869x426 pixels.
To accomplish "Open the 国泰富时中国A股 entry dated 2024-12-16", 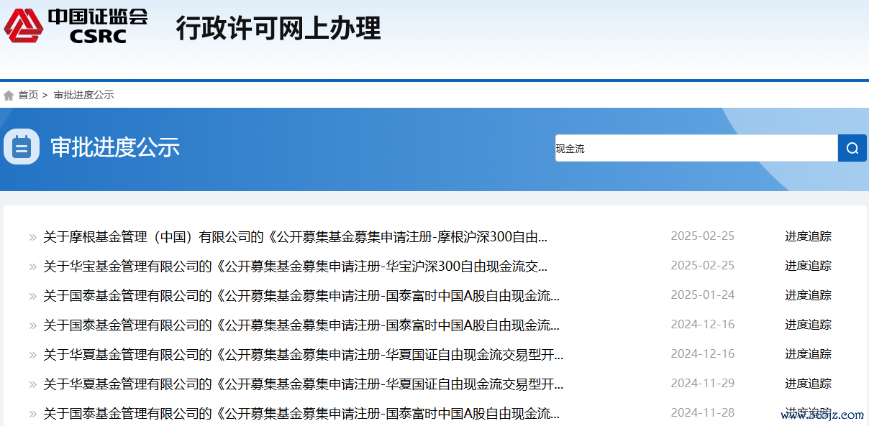I will coord(301,325).
